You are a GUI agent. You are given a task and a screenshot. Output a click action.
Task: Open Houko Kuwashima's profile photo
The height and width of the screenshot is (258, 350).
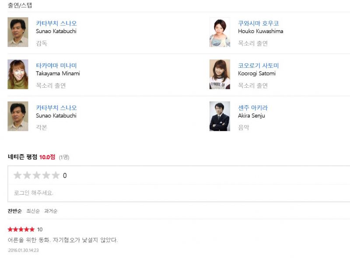(220, 32)
